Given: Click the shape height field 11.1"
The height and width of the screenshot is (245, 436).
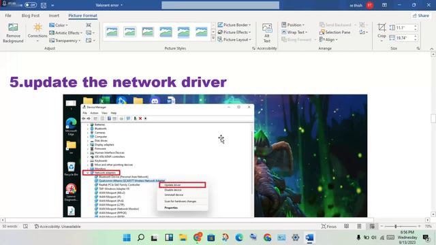Looking at the screenshot, I should point(404,28).
